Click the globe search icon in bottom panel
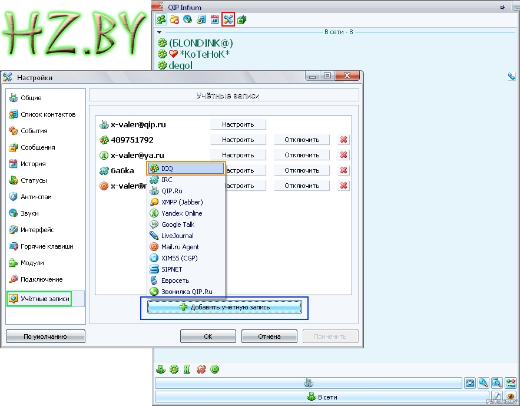This screenshot has height=406, width=520. coord(483,383)
